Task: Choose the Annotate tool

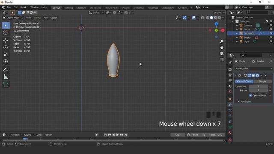Action: click(x=6, y=70)
